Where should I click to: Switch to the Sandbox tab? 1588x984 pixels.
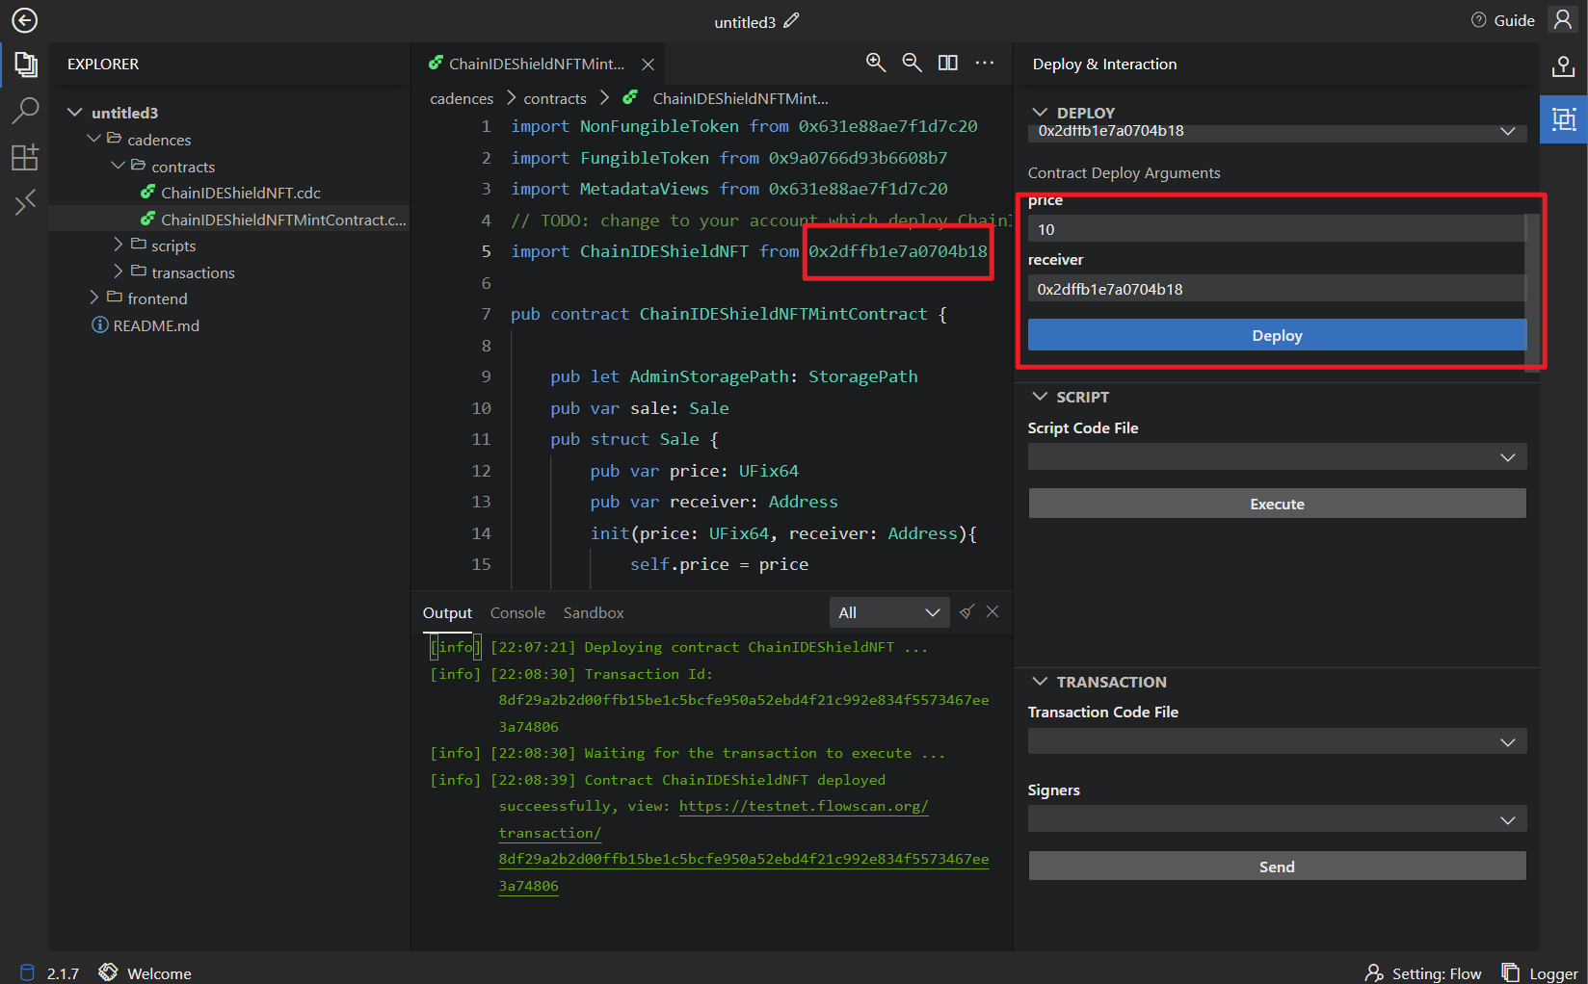click(x=594, y=612)
